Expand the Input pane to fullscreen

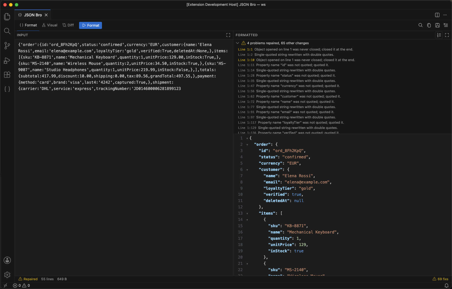228,35
